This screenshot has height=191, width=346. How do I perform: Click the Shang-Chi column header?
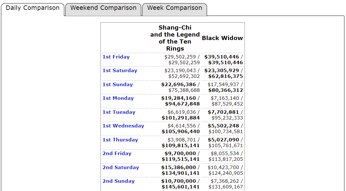(175, 38)
